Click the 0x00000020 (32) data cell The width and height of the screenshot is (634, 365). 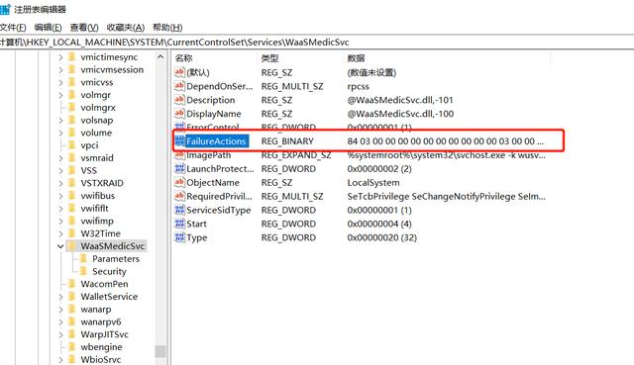coord(382,237)
